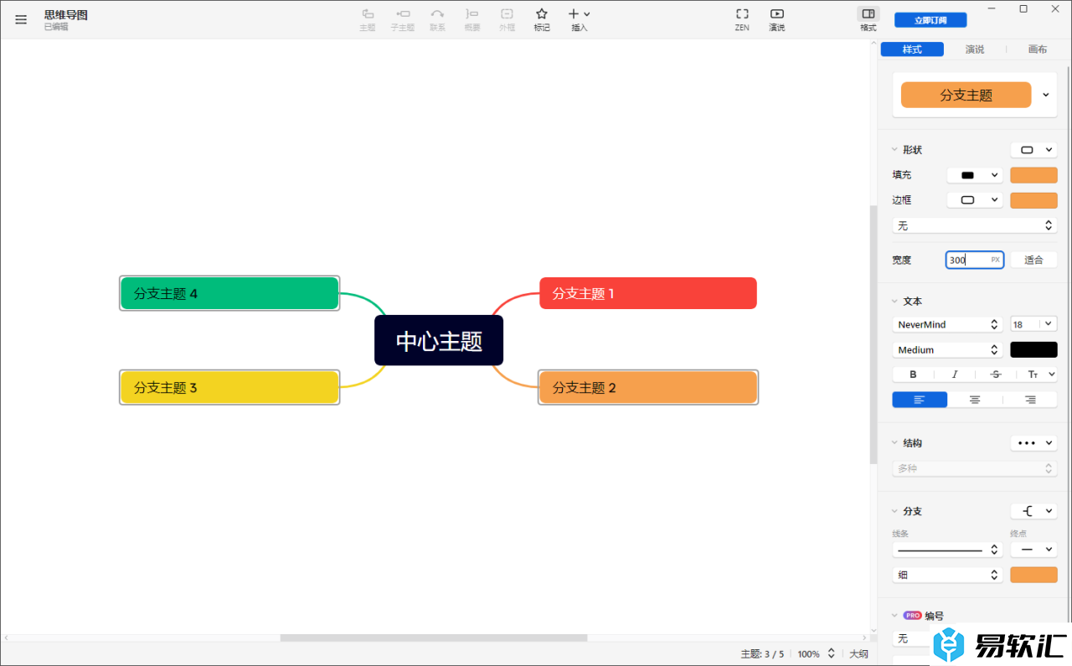Pick the black text color swatch
The width and height of the screenshot is (1072, 666).
(x=1033, y=349)
